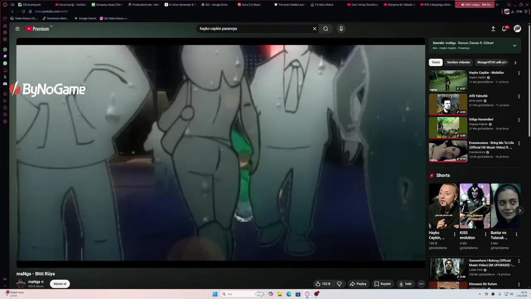
Task: Open the maNga channel name link
Action: pyautogui.click(x=34, y=282)
